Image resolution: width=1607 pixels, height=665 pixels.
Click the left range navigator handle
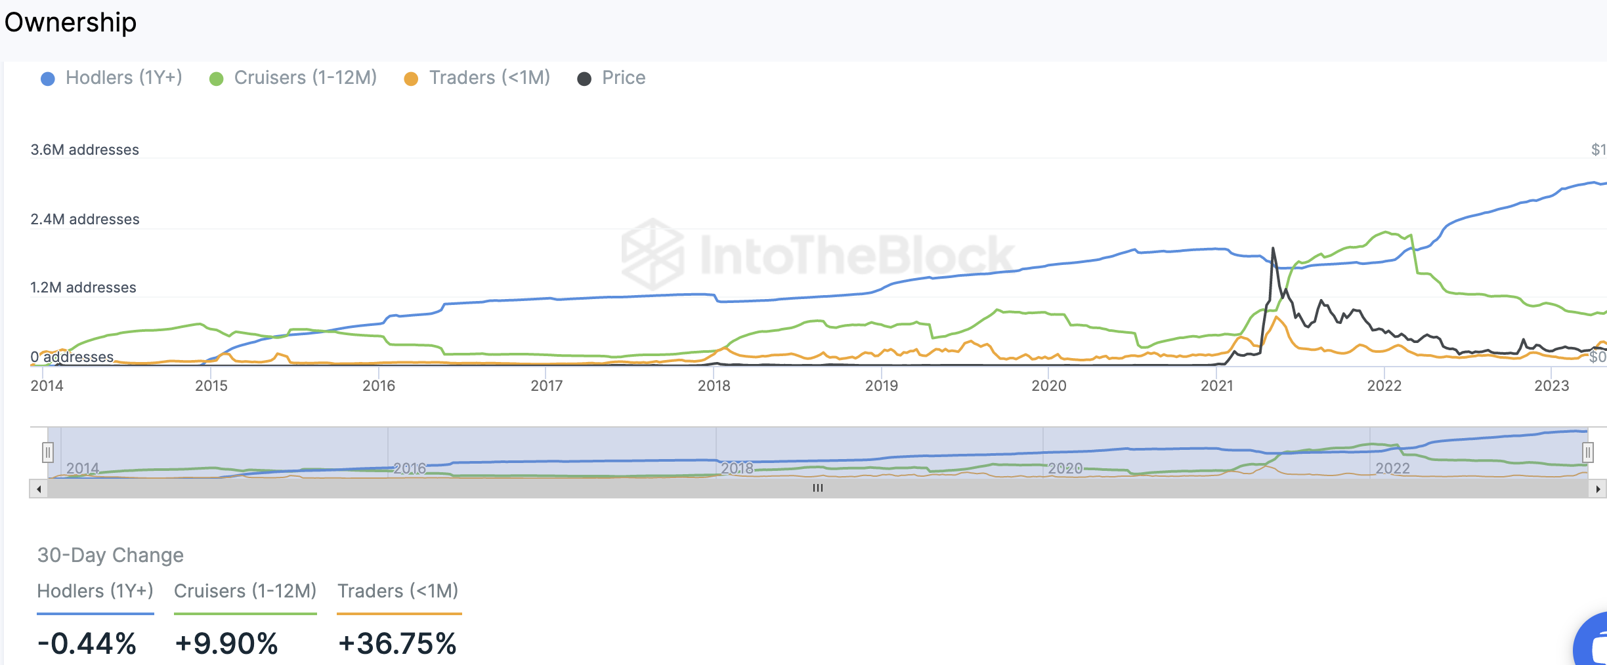(48, 453)
